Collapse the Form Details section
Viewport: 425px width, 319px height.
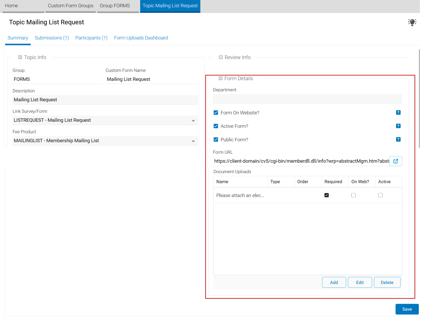pyautogui.click(x=220, y=78)
